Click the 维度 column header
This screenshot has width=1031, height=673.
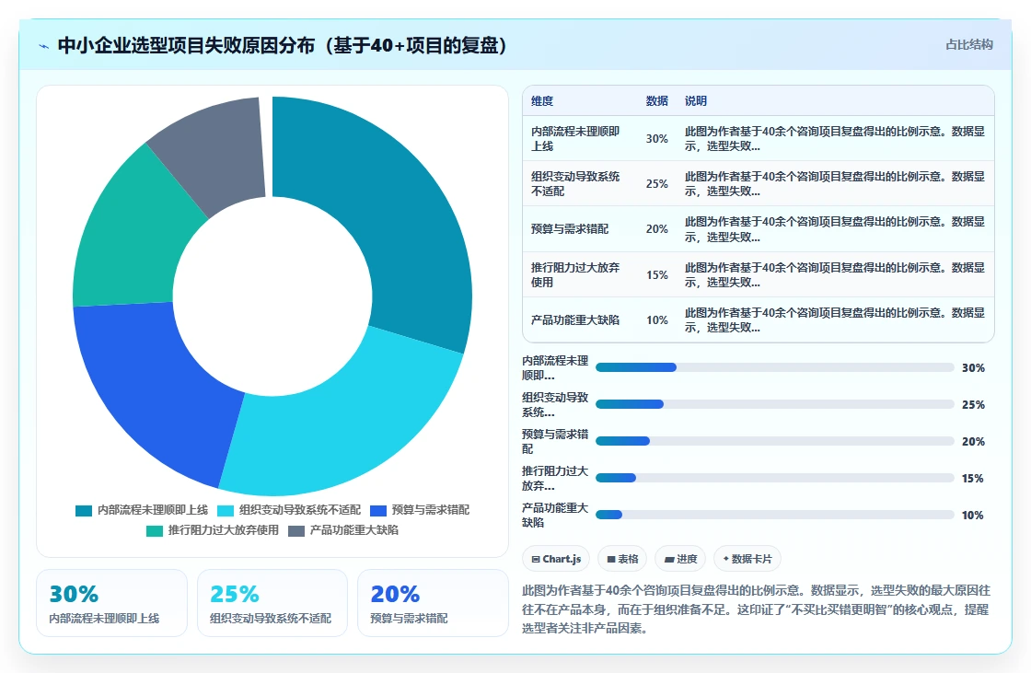click(x=542, y=100)
